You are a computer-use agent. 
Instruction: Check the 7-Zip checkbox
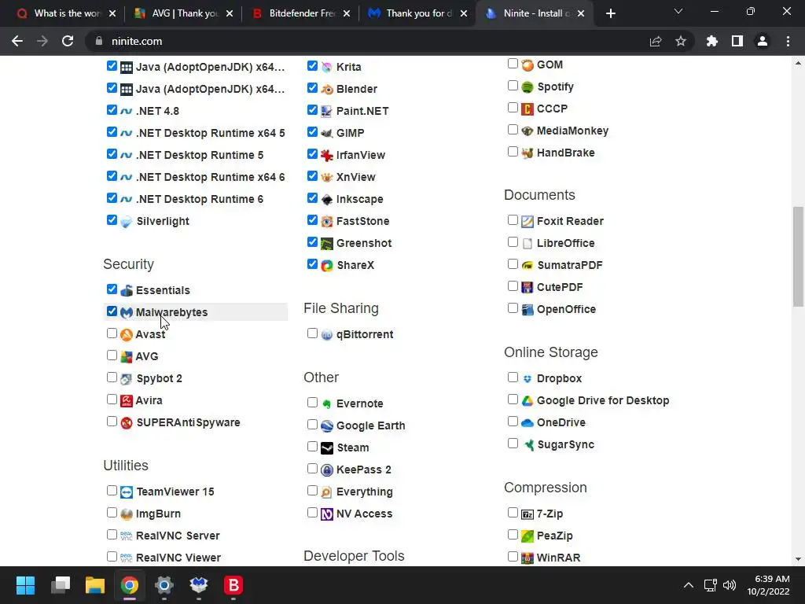(x=513, y=512)
